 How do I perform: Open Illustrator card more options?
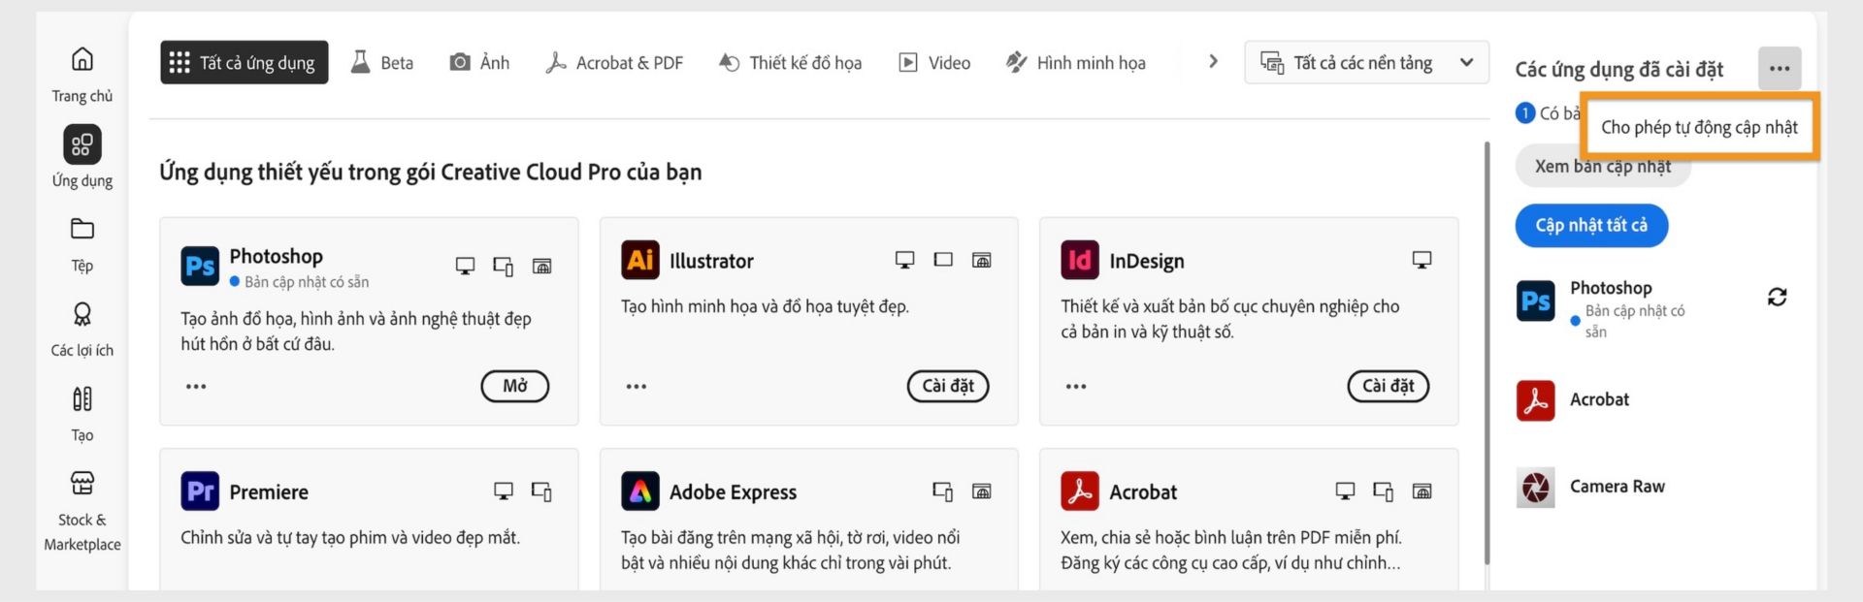point(636,386)
